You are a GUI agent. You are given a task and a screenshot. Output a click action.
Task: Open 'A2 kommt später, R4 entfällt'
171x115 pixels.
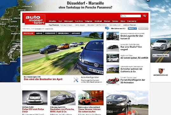click(x=134, y=58)
